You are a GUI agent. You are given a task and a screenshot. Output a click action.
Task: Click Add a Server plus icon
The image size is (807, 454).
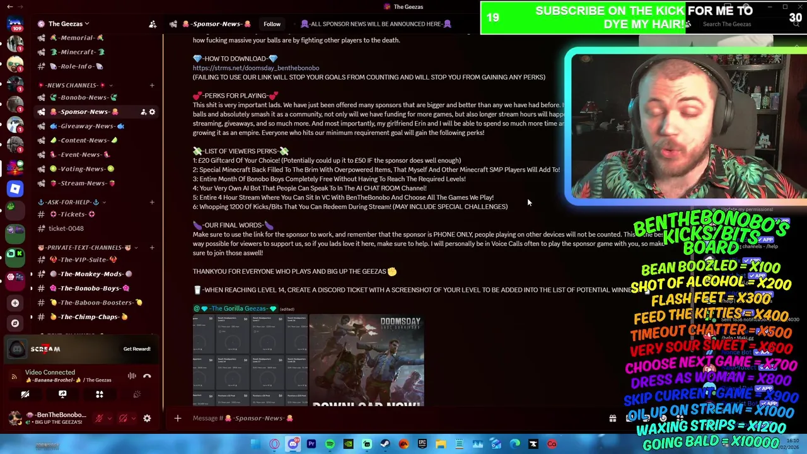[15, 303]
